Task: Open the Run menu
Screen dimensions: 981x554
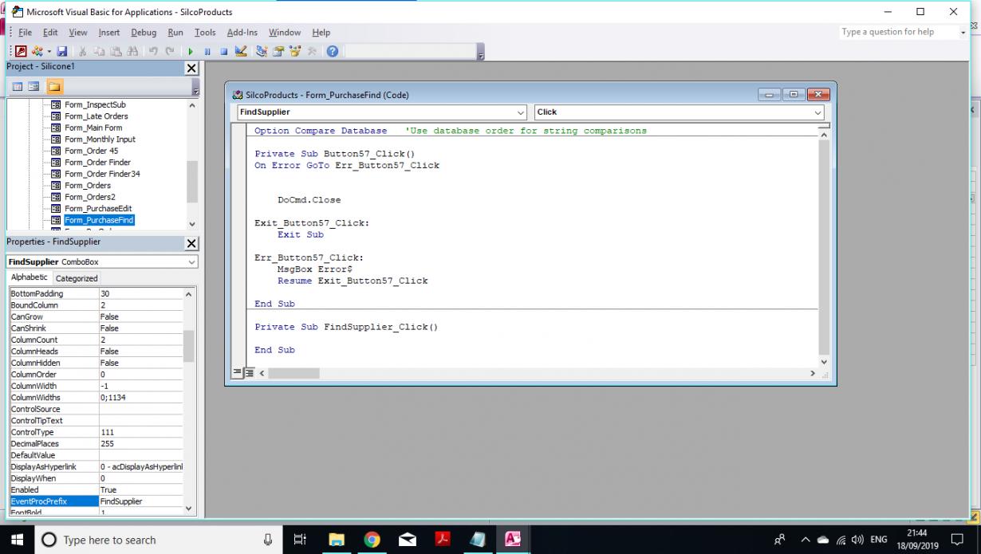Action: click(175, 33)
